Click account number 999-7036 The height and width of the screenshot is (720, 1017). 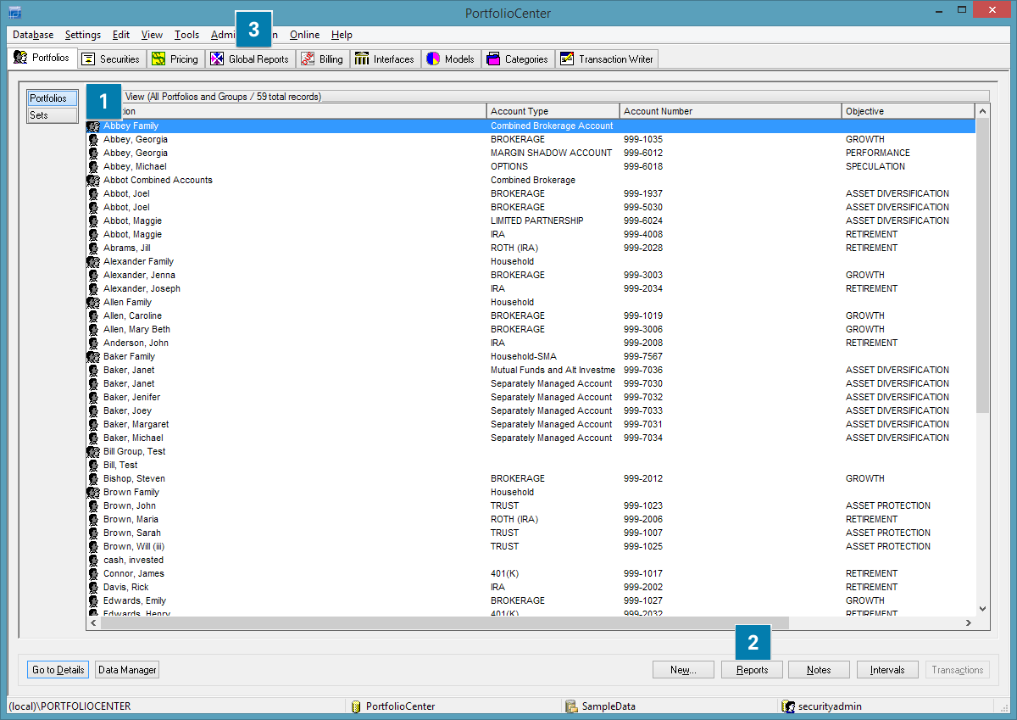click(x=643, y=370)
